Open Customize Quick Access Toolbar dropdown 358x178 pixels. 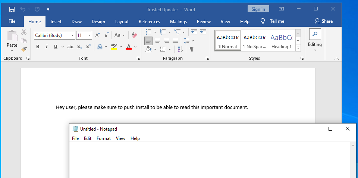click(48, 9)
